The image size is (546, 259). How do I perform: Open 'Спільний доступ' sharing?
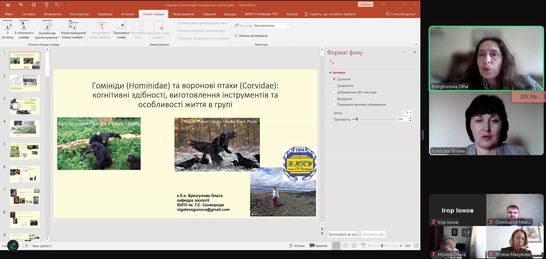point(400,14)
